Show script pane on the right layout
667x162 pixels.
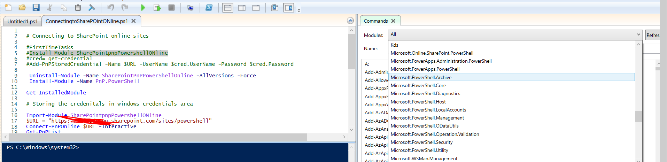click(x=242, y=7)
